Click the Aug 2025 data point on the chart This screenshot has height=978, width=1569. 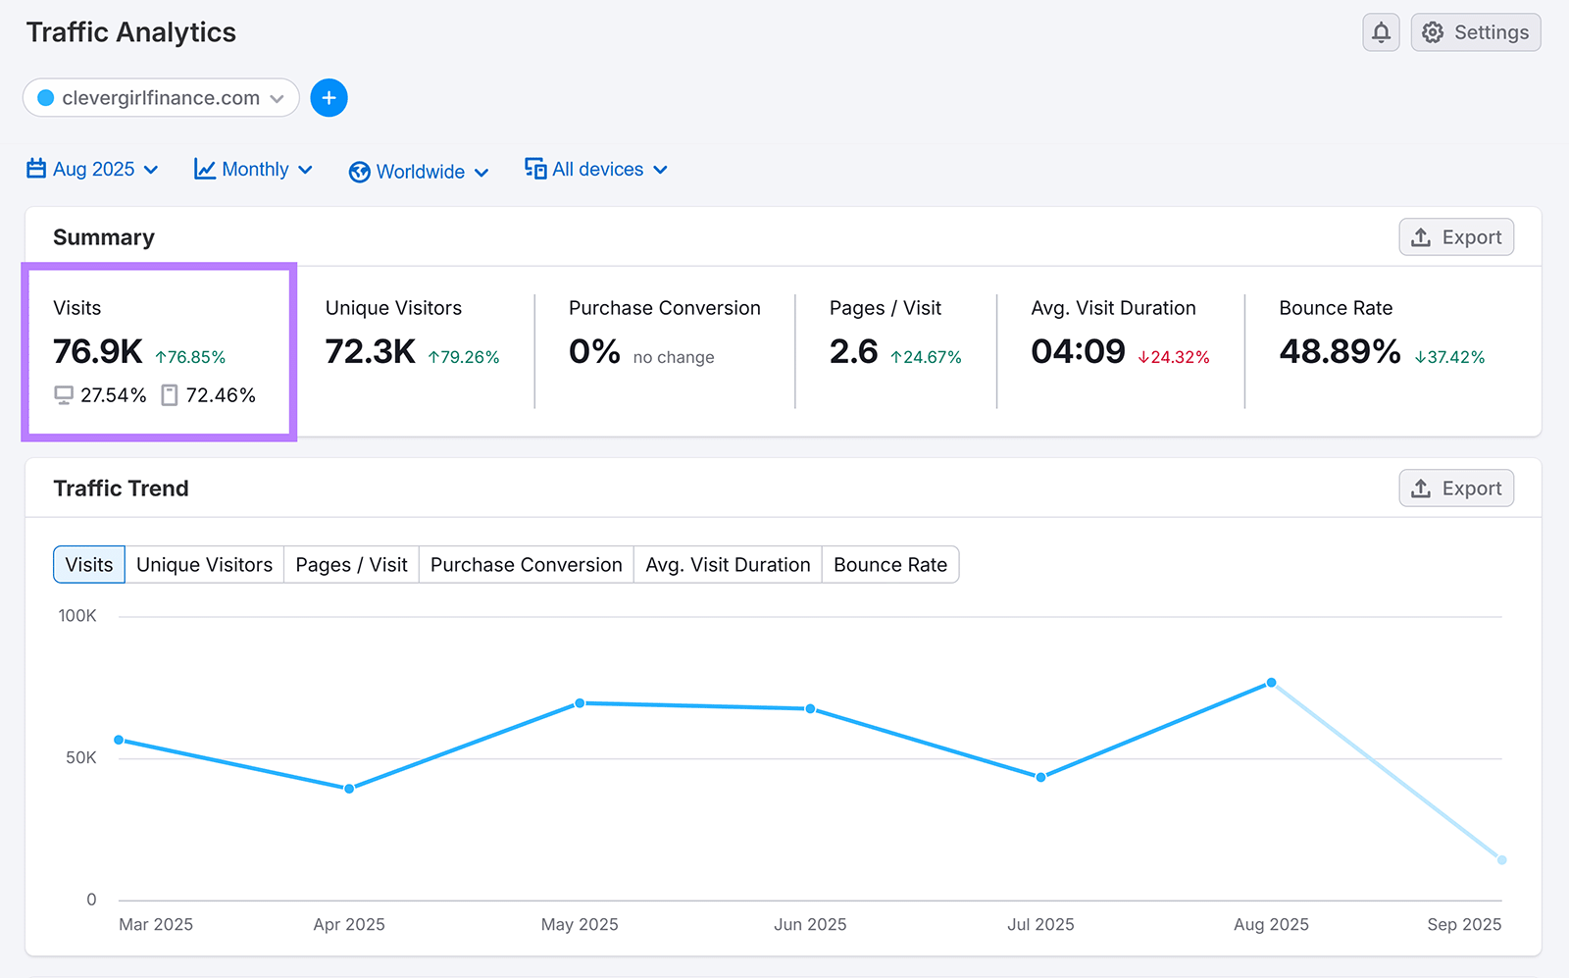[1271, 682]
